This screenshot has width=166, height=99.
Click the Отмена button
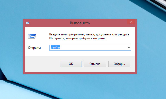(x=95, y=64)
